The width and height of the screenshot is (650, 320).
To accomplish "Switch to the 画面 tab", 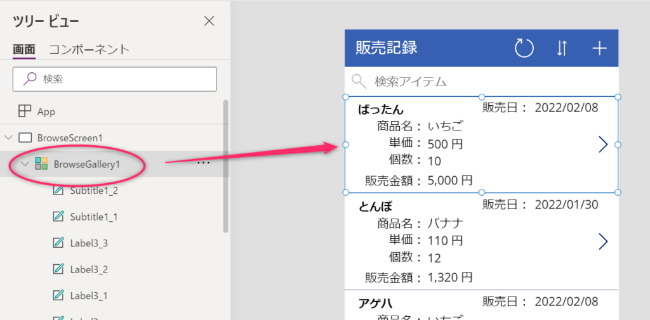I will coord(24,49).
